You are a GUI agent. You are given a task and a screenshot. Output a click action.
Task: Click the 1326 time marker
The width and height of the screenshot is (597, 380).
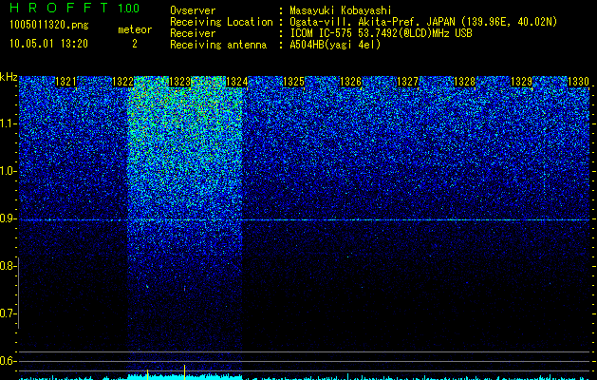(350, 82)
